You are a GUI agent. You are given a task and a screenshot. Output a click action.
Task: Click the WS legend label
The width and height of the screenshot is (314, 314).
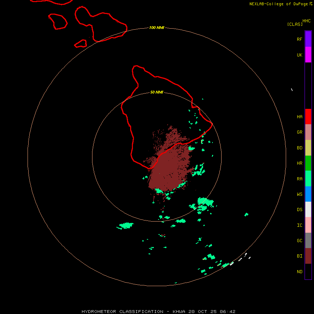(x=299, y=194)
